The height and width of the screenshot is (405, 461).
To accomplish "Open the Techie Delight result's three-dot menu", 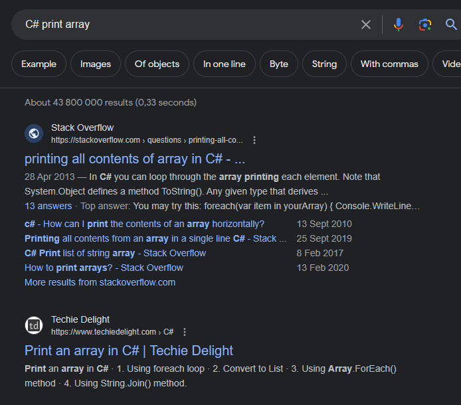I will (185, 332).
